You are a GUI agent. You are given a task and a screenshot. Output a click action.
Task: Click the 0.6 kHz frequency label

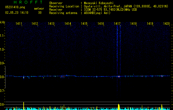[2, 105]
